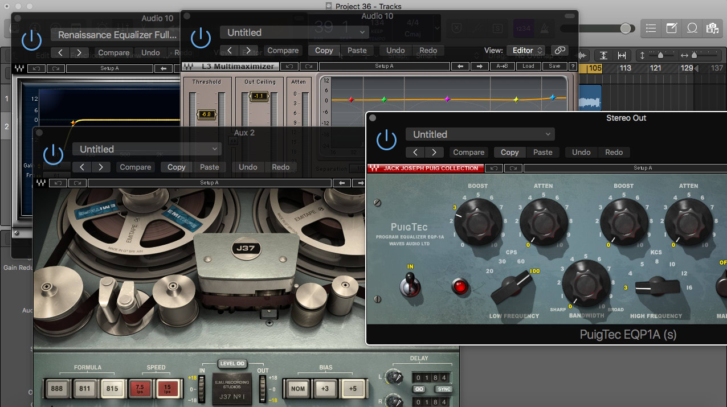Open Setup A menu in the J37 toolbar
The image size is (727, 407).
(x=209, y=183)
